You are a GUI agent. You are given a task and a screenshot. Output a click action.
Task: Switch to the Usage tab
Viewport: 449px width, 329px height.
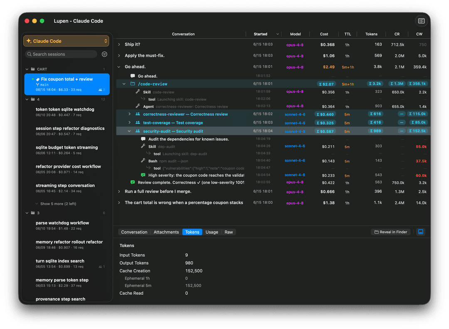(212, 232)
